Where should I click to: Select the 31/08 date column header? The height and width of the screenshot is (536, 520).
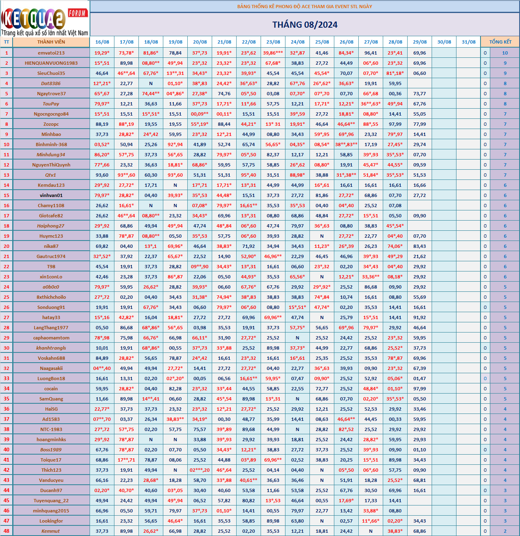[x=469, y=42]
